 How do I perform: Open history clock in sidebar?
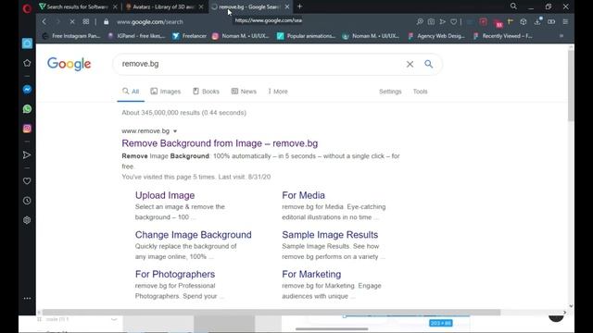(x=27, y=201)
